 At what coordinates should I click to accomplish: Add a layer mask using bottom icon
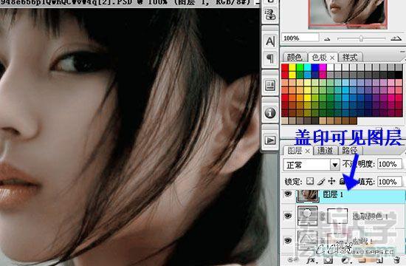pyautogui.click(x=328, y=260)
